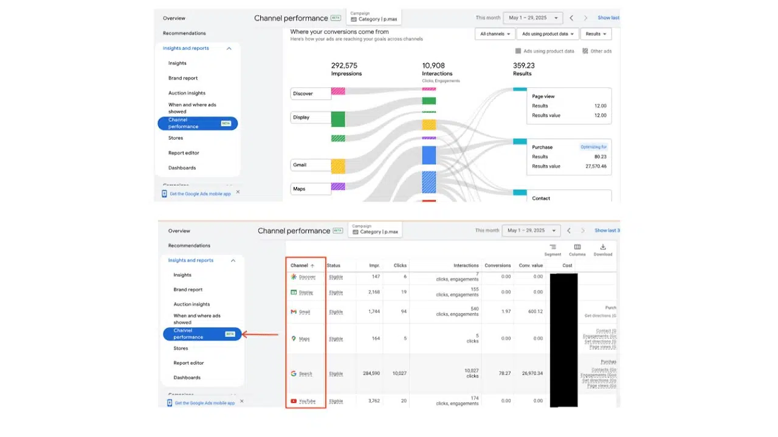Click the solid green Display impressions bar
The height and width of the screenshot is (437, 778).
[x=338, y=119]
